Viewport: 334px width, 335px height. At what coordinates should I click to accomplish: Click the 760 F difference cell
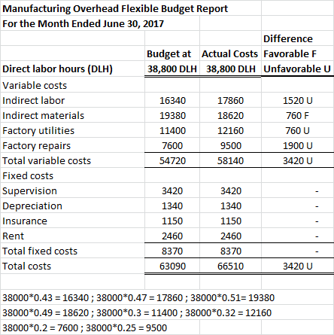[298, 115]
